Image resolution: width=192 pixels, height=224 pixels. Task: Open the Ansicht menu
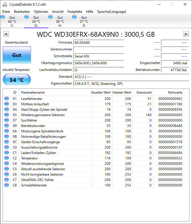click(58, 12)
